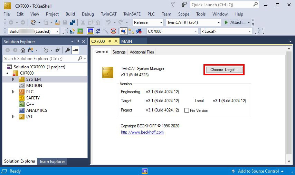Click the undo arrow toolbar icon

pos(108,22)
